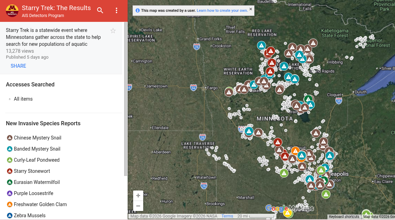The image size is (395, 220).
Task: Click the Google My Maps logo
Action: click(x=290, y=208)
